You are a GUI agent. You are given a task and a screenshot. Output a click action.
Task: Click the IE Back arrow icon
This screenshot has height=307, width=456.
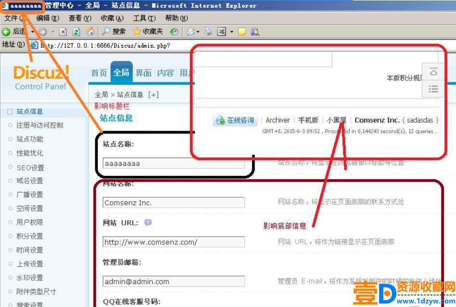point(6,31)
